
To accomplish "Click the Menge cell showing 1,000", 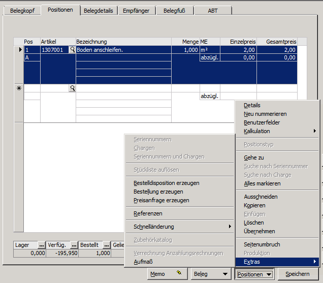I will (x=185, y=50).
